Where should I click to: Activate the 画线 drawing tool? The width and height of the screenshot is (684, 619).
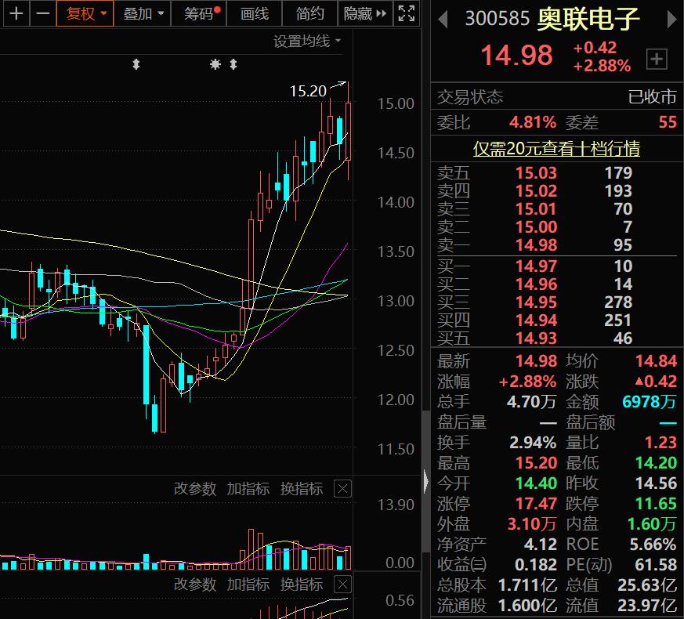254,13
